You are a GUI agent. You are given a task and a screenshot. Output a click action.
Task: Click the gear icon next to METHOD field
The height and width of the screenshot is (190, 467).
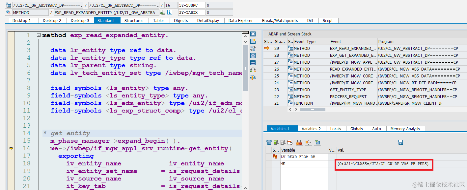(x=9, y=12)
